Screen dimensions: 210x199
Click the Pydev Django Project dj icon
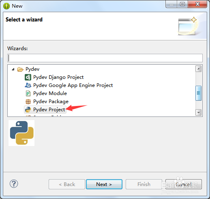point(28,77)
